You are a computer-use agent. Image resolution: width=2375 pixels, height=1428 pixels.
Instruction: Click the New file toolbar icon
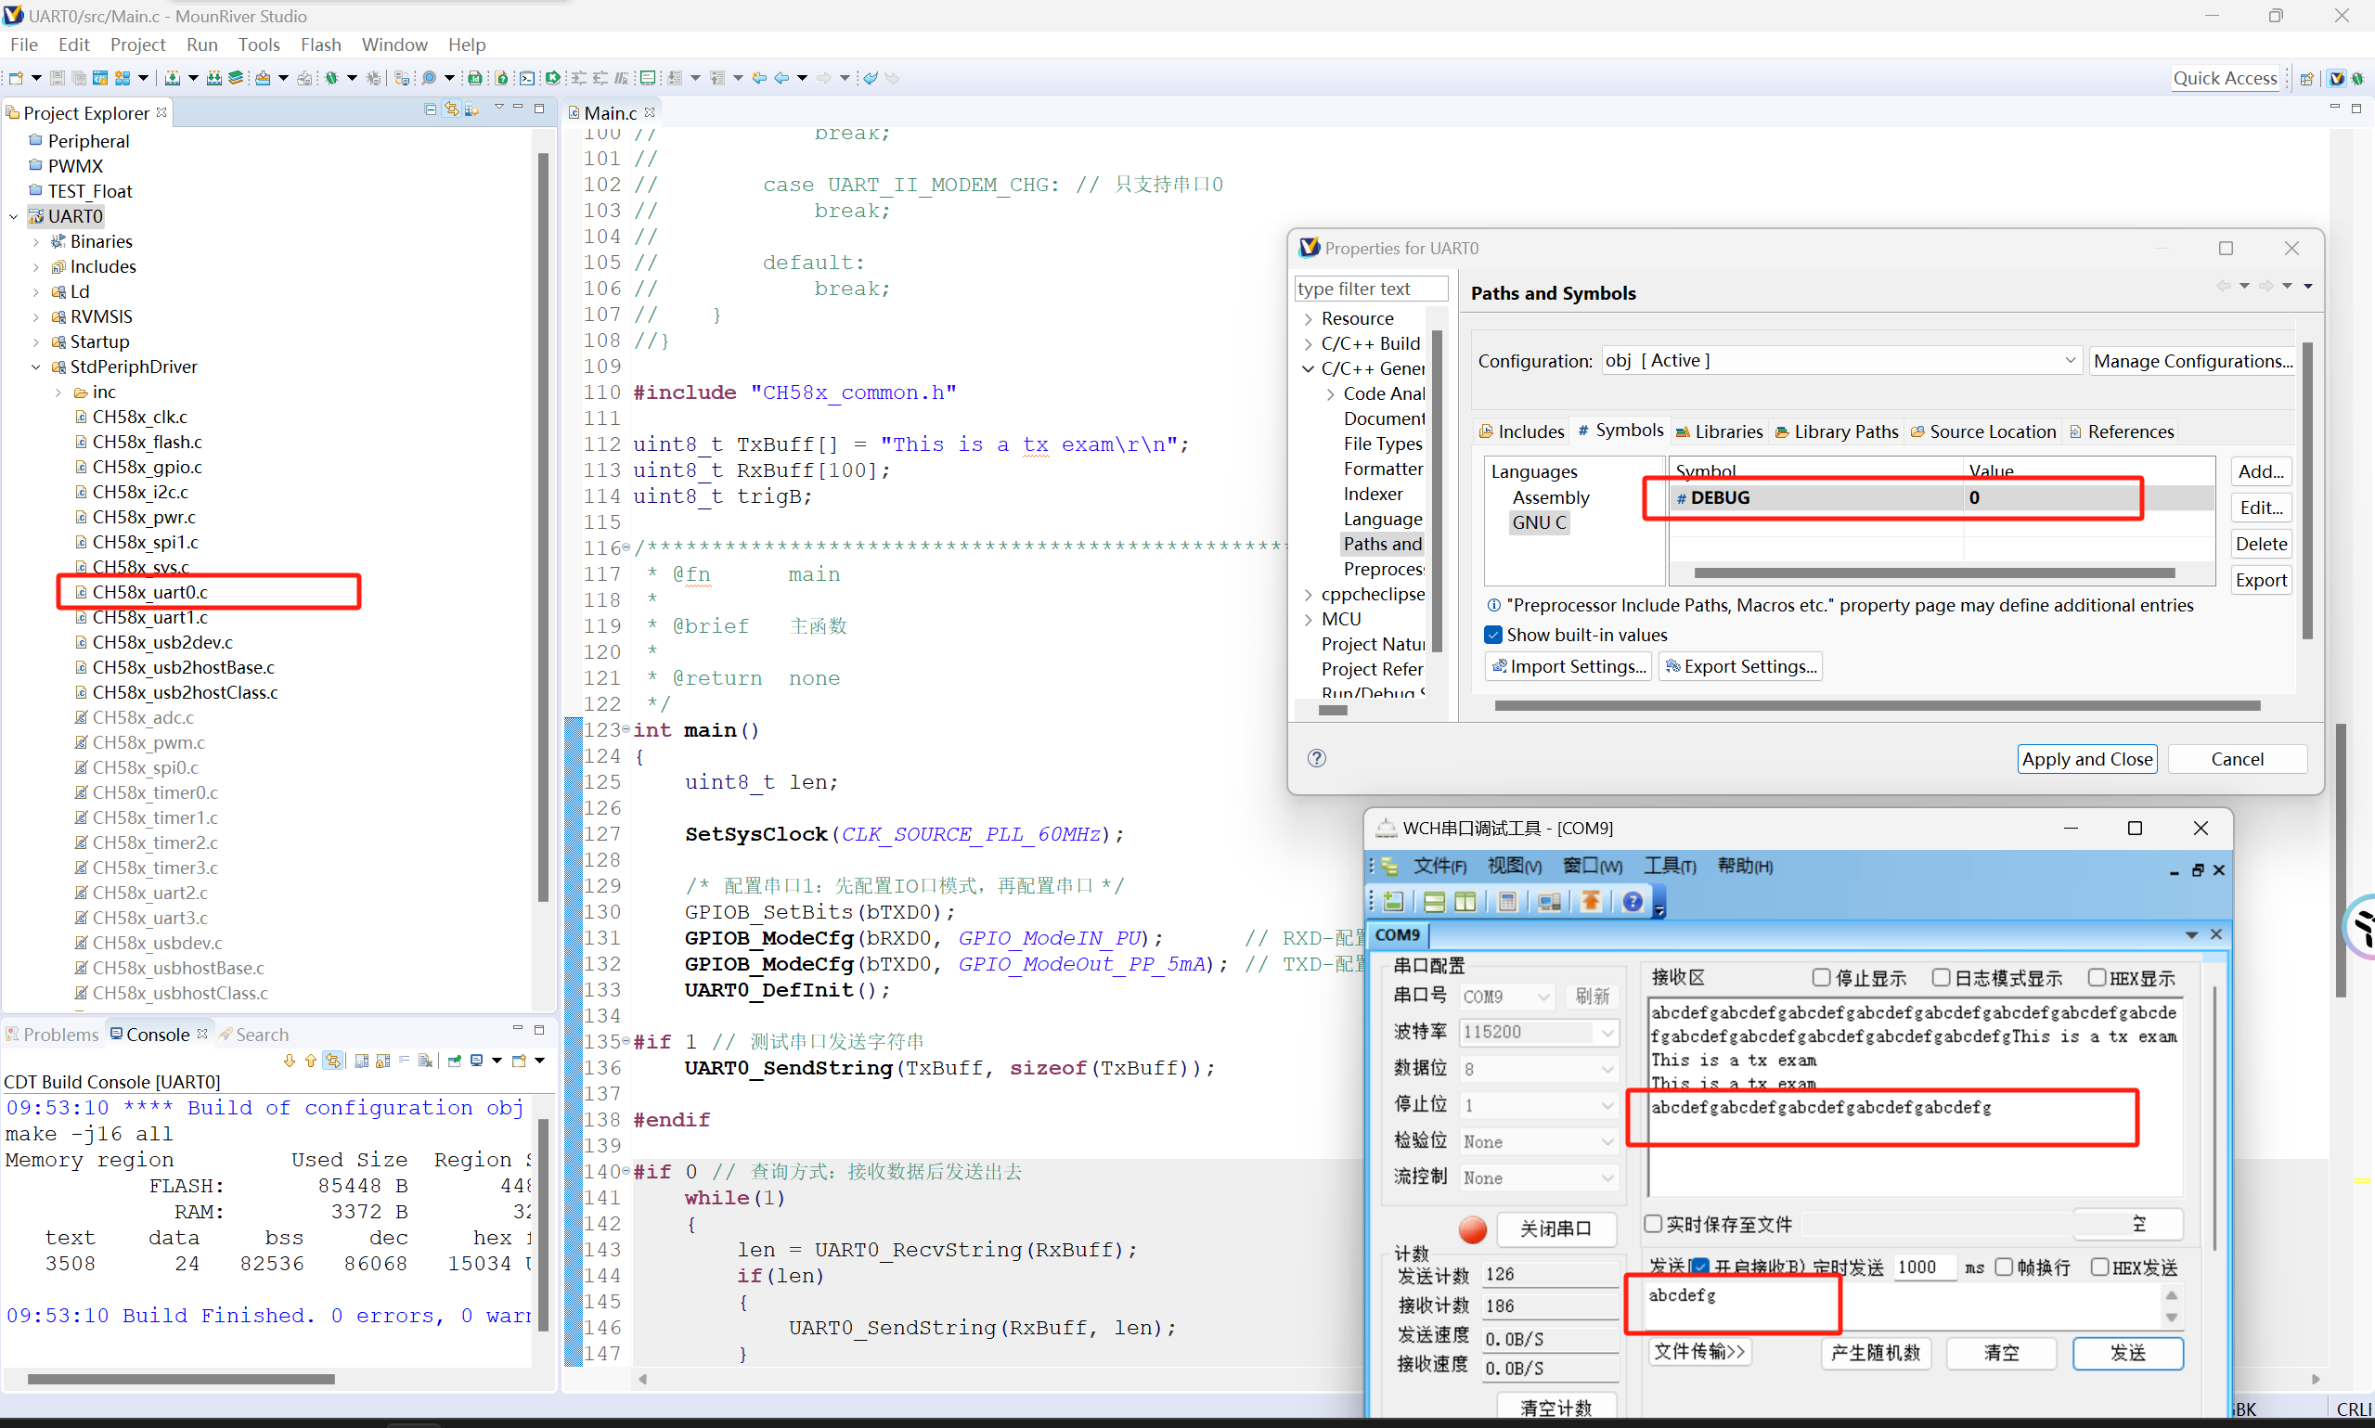point(16,78)
